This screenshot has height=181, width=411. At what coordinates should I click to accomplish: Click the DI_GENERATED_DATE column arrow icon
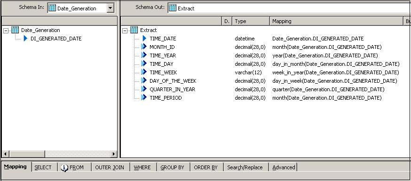[25, 39]
